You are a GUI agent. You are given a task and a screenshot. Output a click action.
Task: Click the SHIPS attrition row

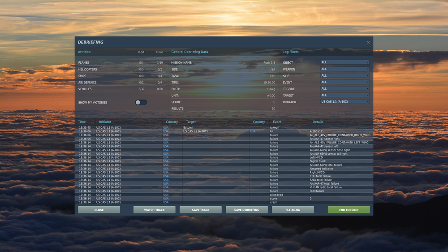point(121,76)
